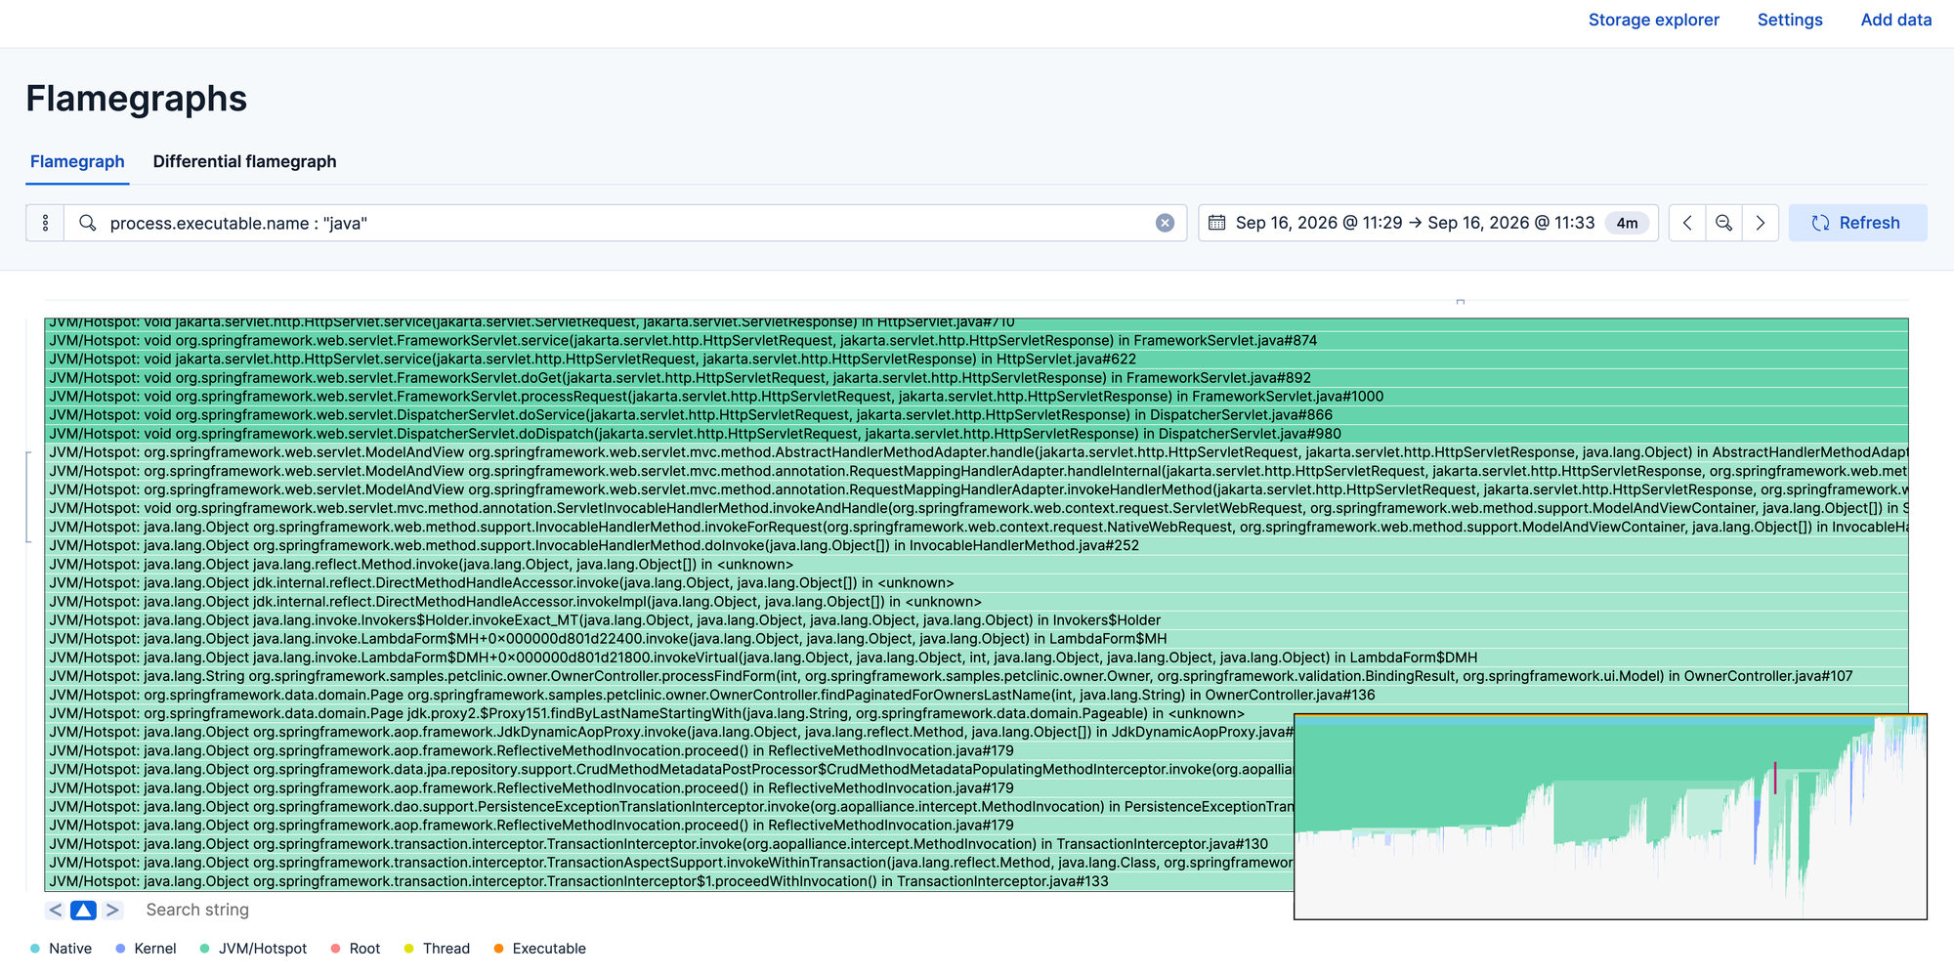
Task: Open the 4m time range quick menu
Action: 1627,223
